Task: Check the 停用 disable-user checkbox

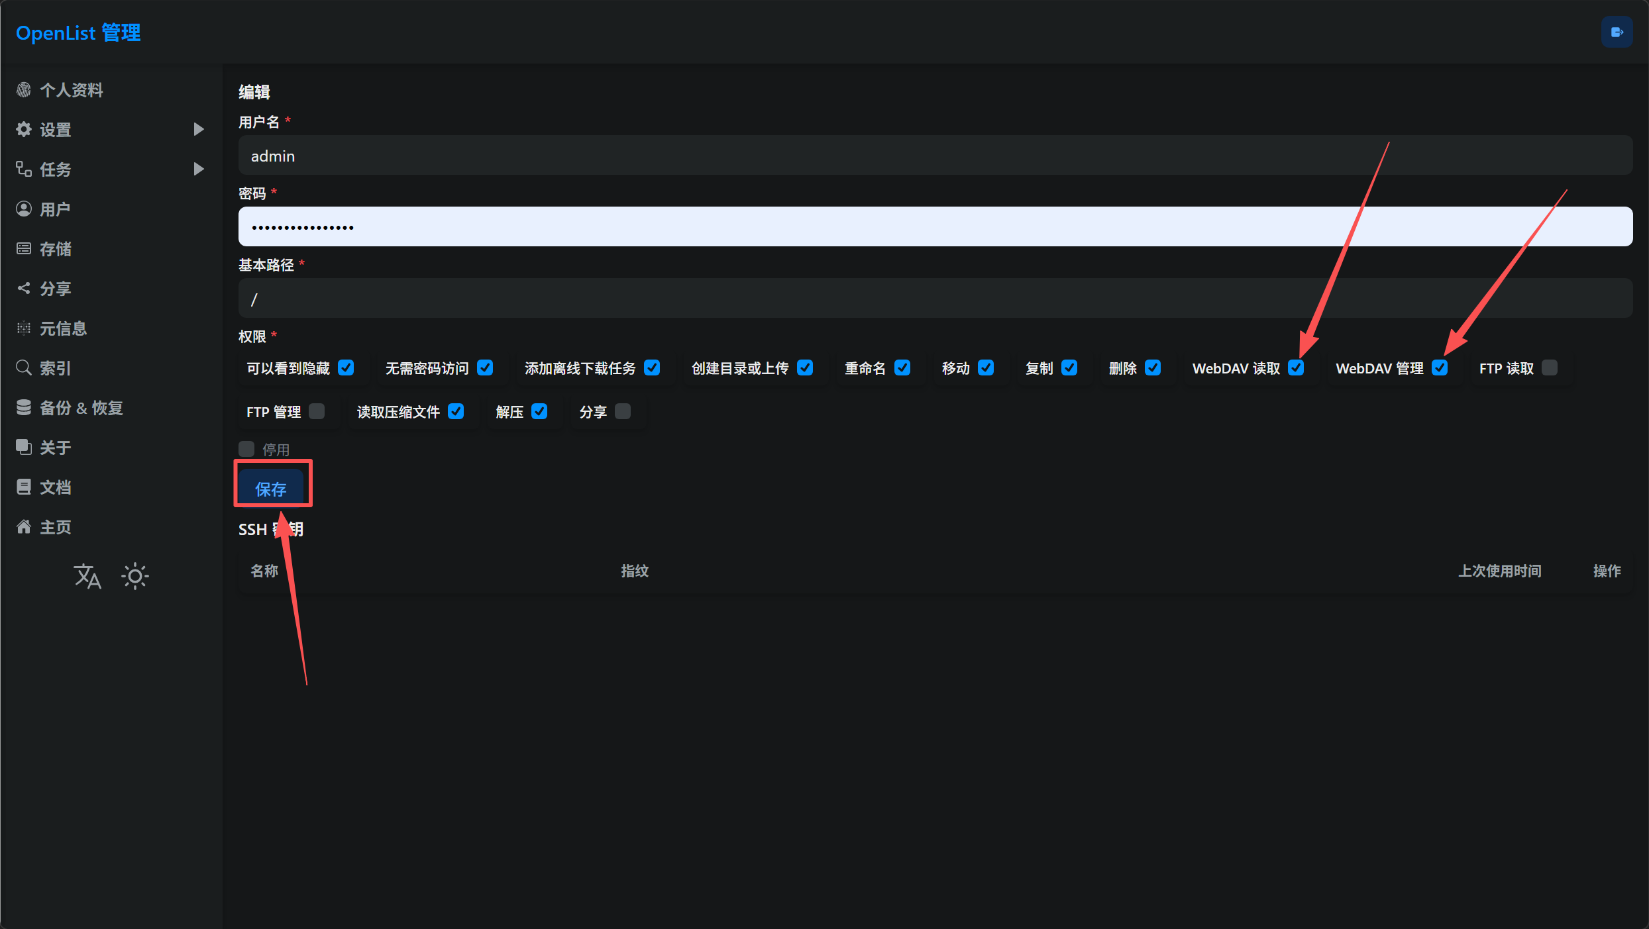Action: click(x=246, y=449)
